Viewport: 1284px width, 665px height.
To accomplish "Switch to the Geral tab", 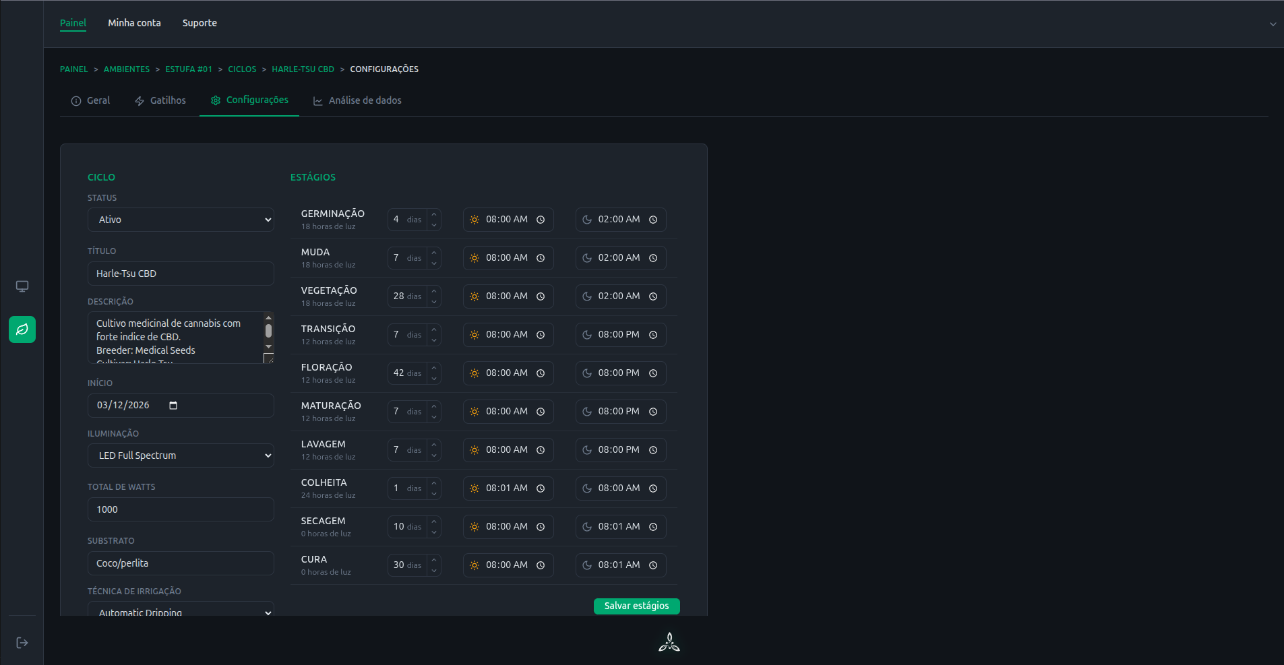I will coord(90,100).
